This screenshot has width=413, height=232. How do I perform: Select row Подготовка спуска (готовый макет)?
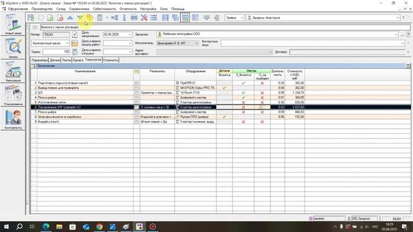pos(85,83)
